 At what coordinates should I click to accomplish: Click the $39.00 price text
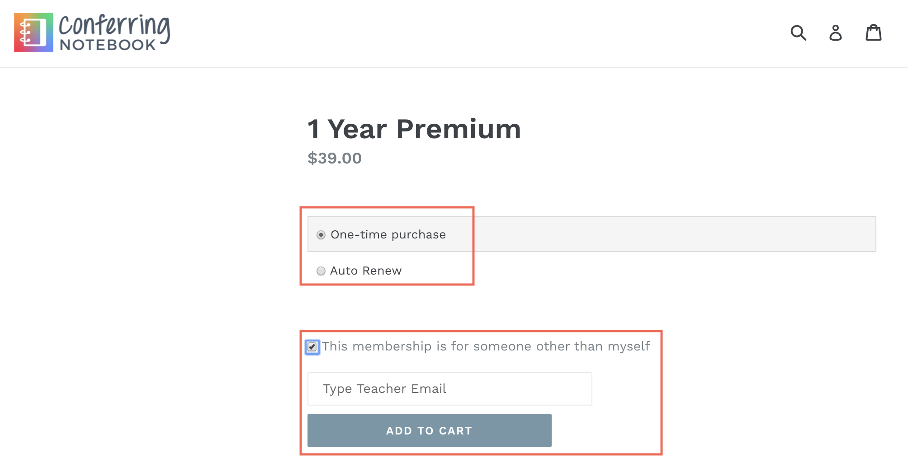[335, 159]
